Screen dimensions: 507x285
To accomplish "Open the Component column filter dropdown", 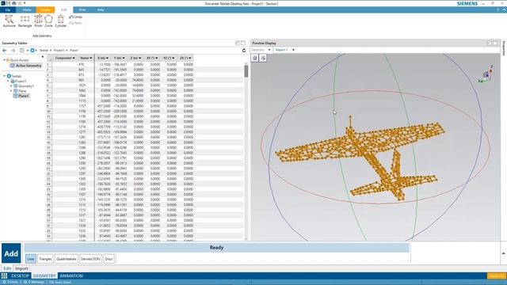I will point(74,58).
